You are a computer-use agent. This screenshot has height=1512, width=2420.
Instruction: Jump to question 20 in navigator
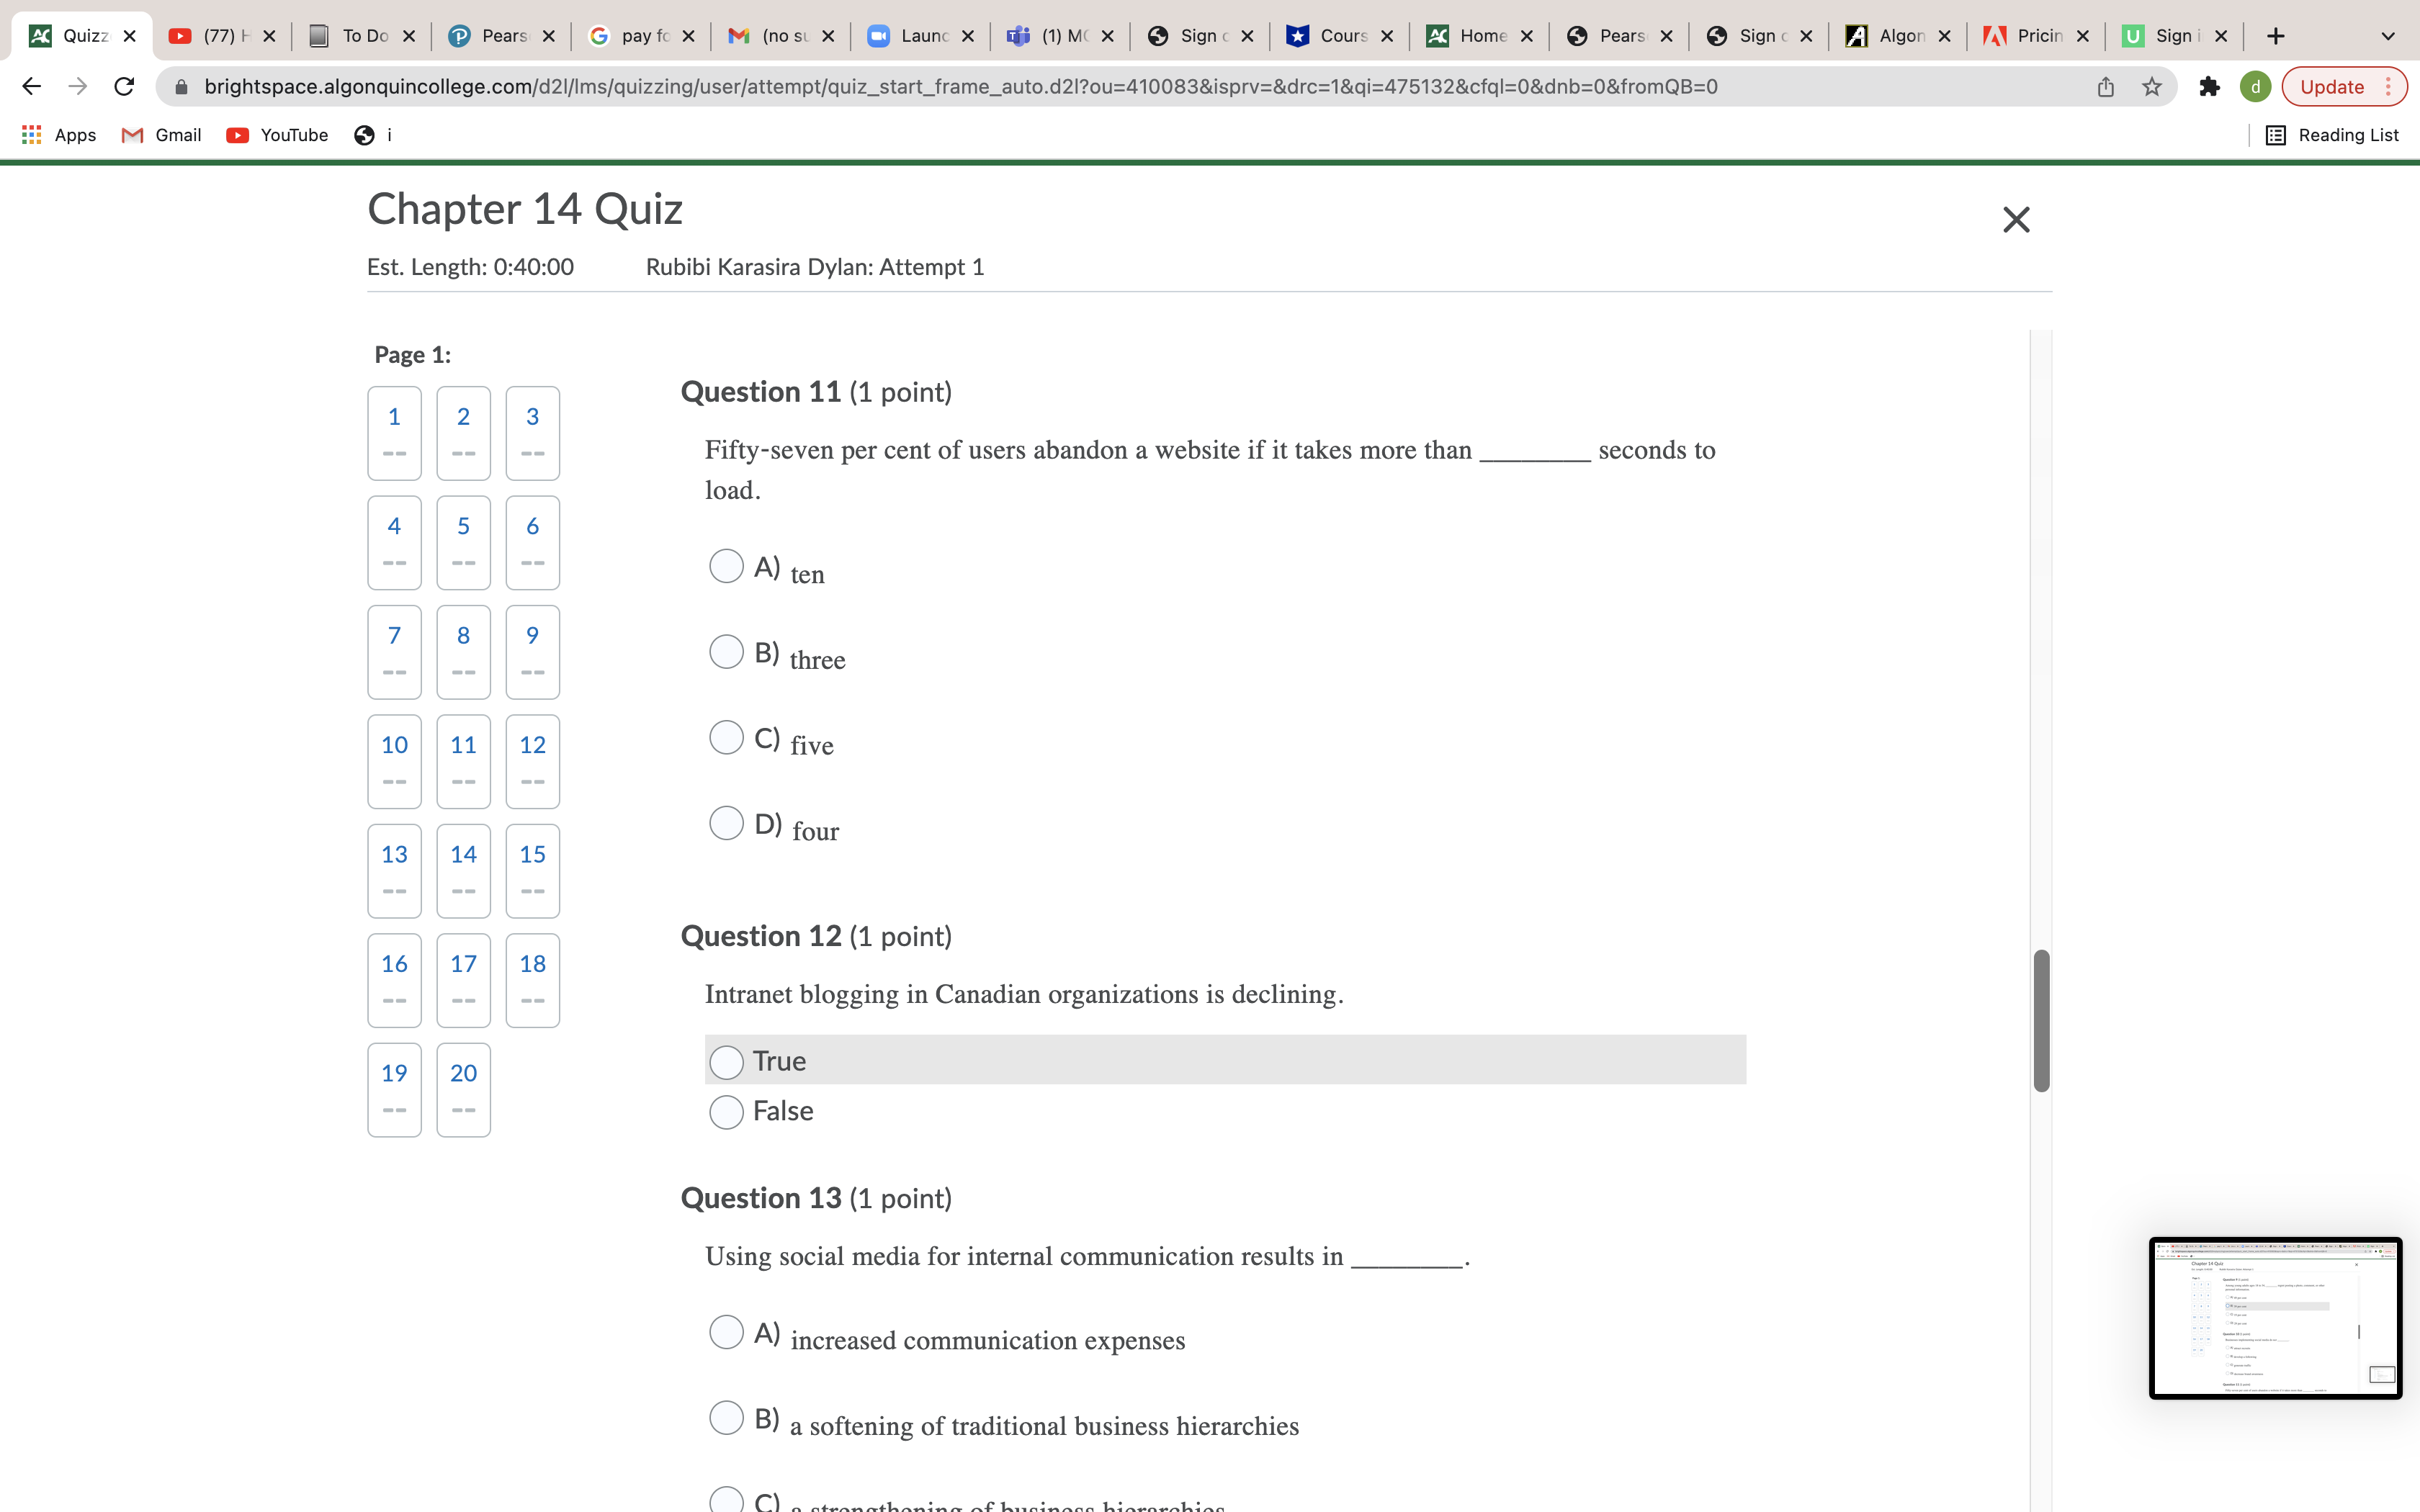point(463,1089)
